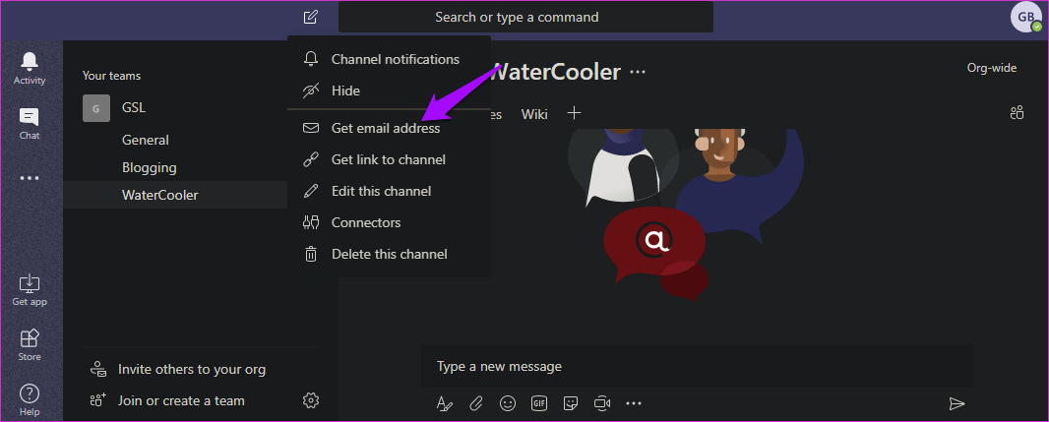Open the Manage teams gear icon
Viewport: 1049px width, 422px height.
pos(311,400)
